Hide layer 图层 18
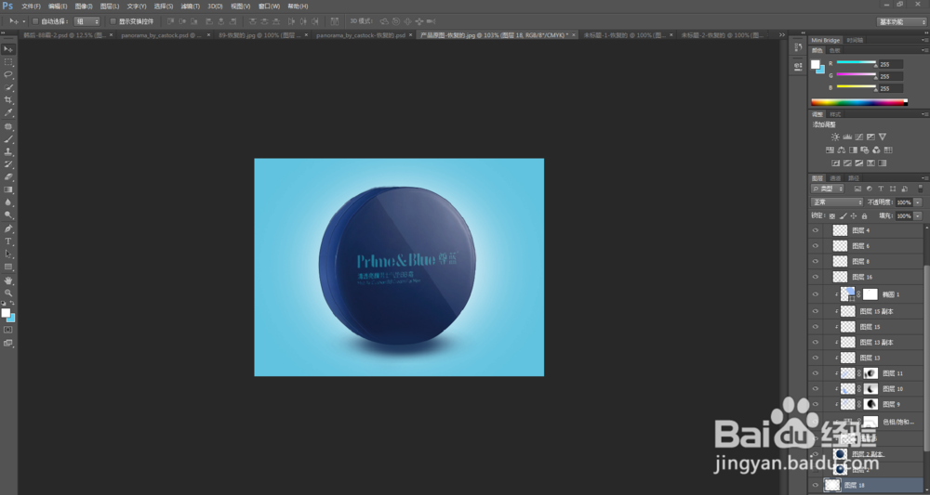930x495 pixels. point(816,485)
